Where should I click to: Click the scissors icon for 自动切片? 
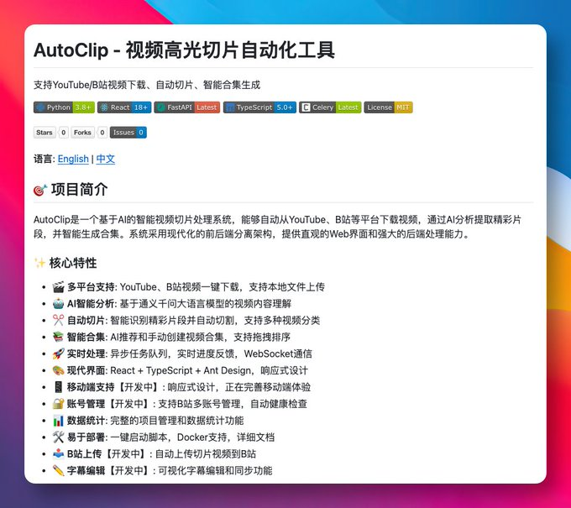pos(58,321)
